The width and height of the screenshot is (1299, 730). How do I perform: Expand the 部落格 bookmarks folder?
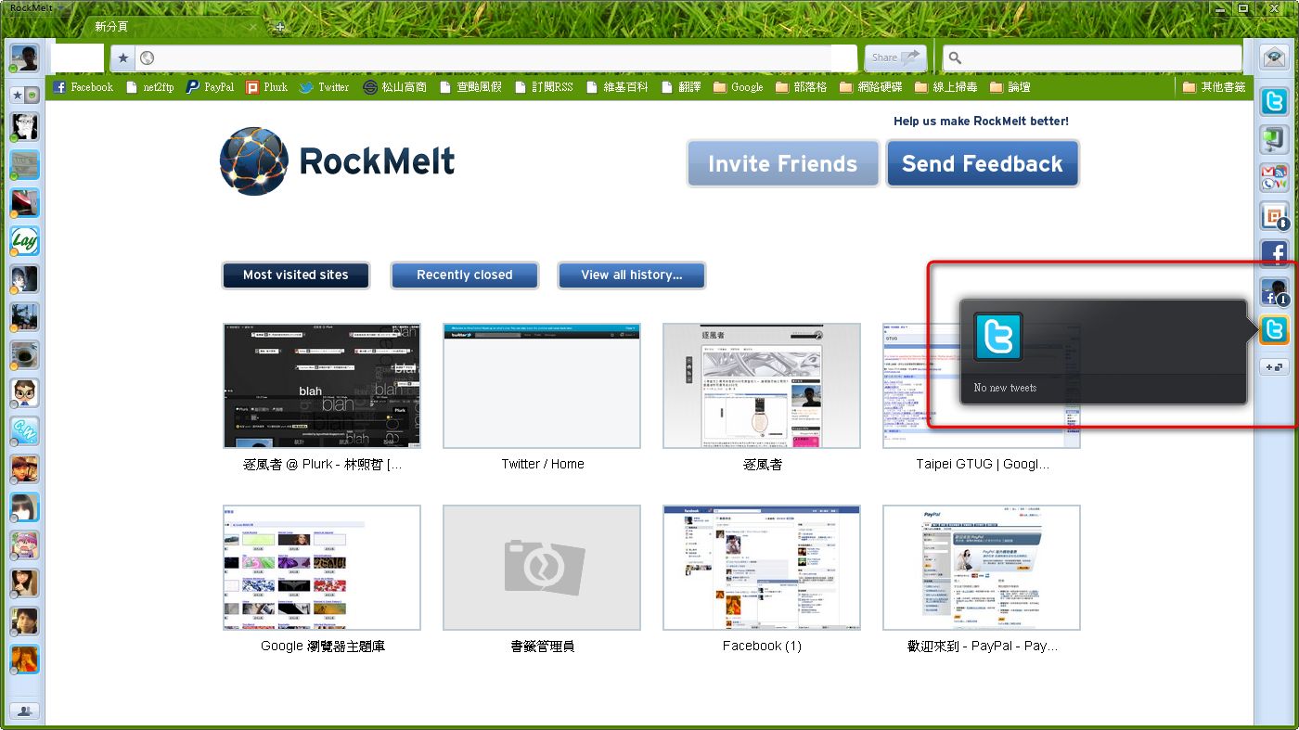pos(801,87)
